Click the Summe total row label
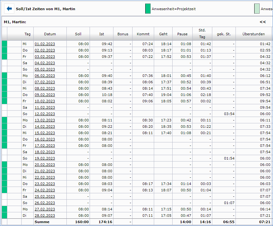This screenshot has height=226, width=273. click(42, 222)
